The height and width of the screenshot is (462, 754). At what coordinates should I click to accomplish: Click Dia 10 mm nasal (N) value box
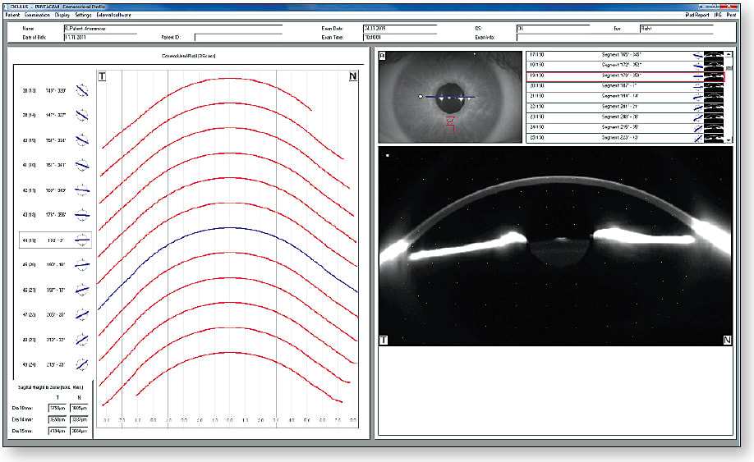point(80,408)
